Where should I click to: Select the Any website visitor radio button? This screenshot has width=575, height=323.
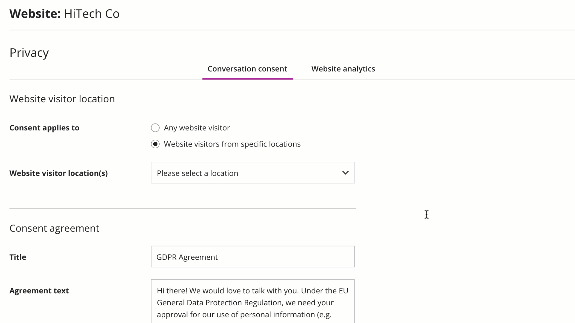pos(155,128)
